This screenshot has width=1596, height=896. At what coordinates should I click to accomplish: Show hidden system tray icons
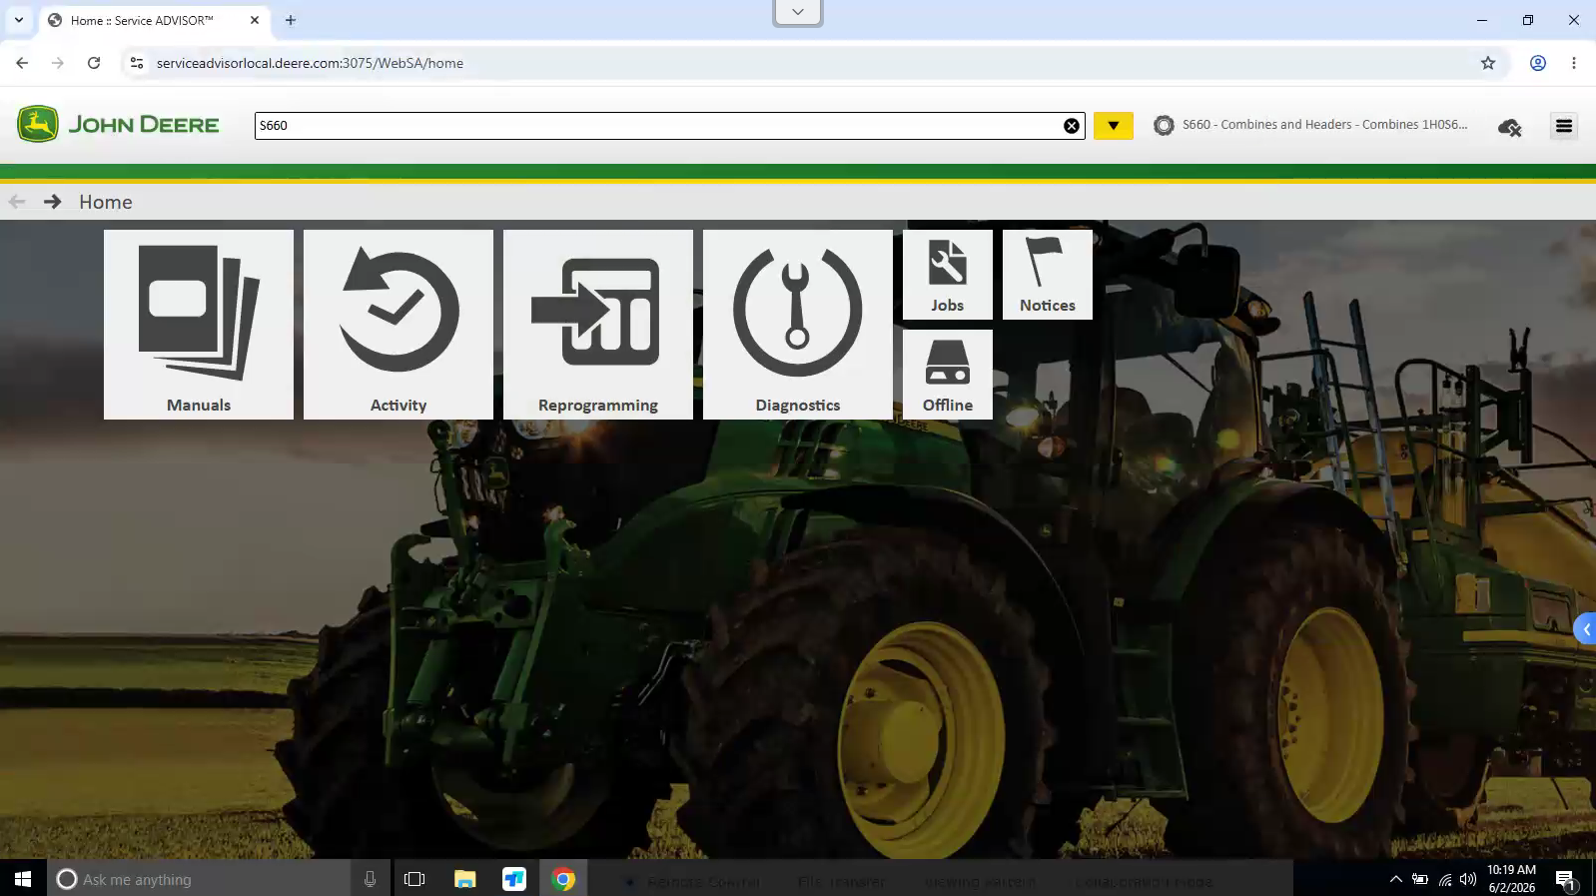pyautogui.click(x=1396, y=879)
